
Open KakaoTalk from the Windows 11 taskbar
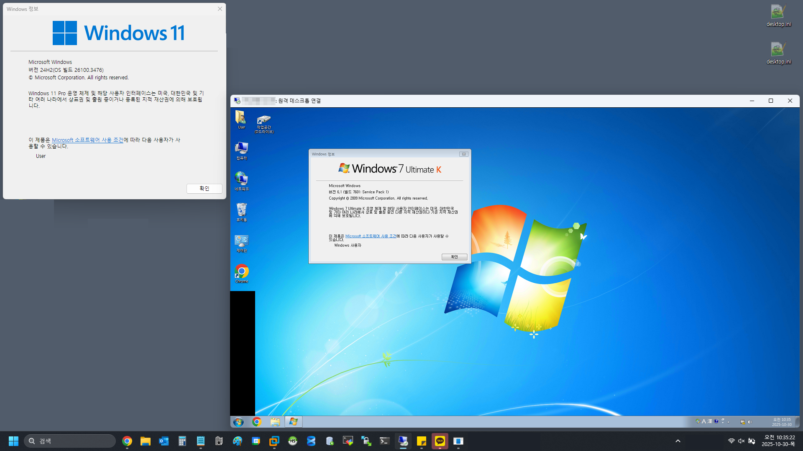click(440, 441)
